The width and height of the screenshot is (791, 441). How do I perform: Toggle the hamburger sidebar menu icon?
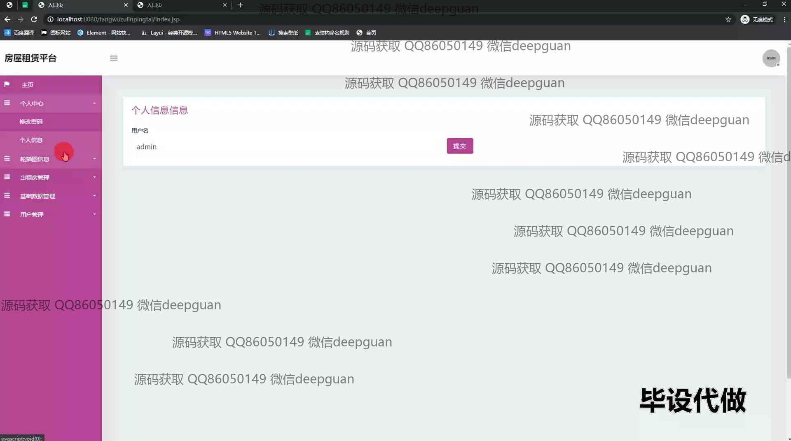114,58
